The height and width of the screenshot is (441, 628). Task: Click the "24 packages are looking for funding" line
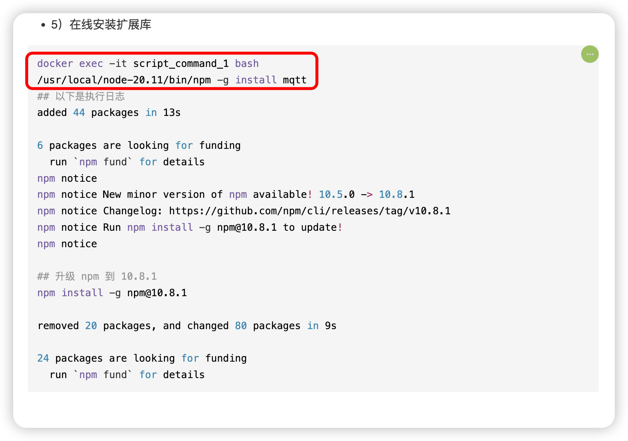[142, 358]
